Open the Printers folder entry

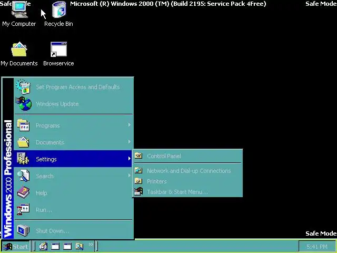coord(187,181)
